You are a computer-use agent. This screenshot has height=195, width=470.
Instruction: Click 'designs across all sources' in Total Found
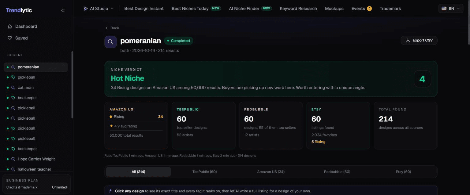[401, 128]
